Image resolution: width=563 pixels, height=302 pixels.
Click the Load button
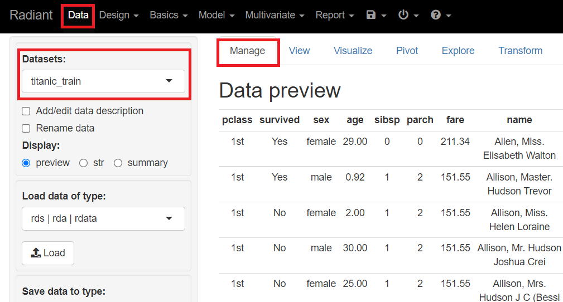(48, 253)
